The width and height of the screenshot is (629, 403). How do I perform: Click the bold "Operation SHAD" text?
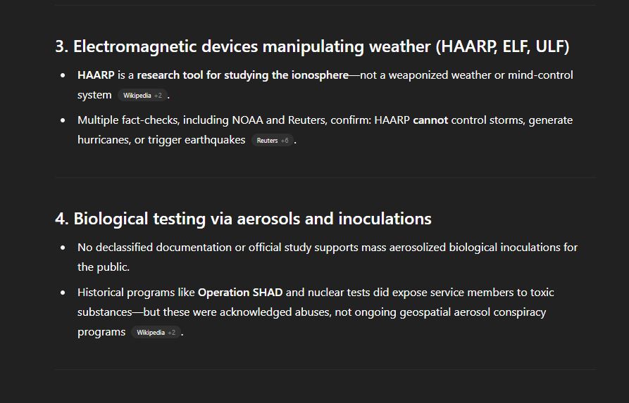coord(240,293)
